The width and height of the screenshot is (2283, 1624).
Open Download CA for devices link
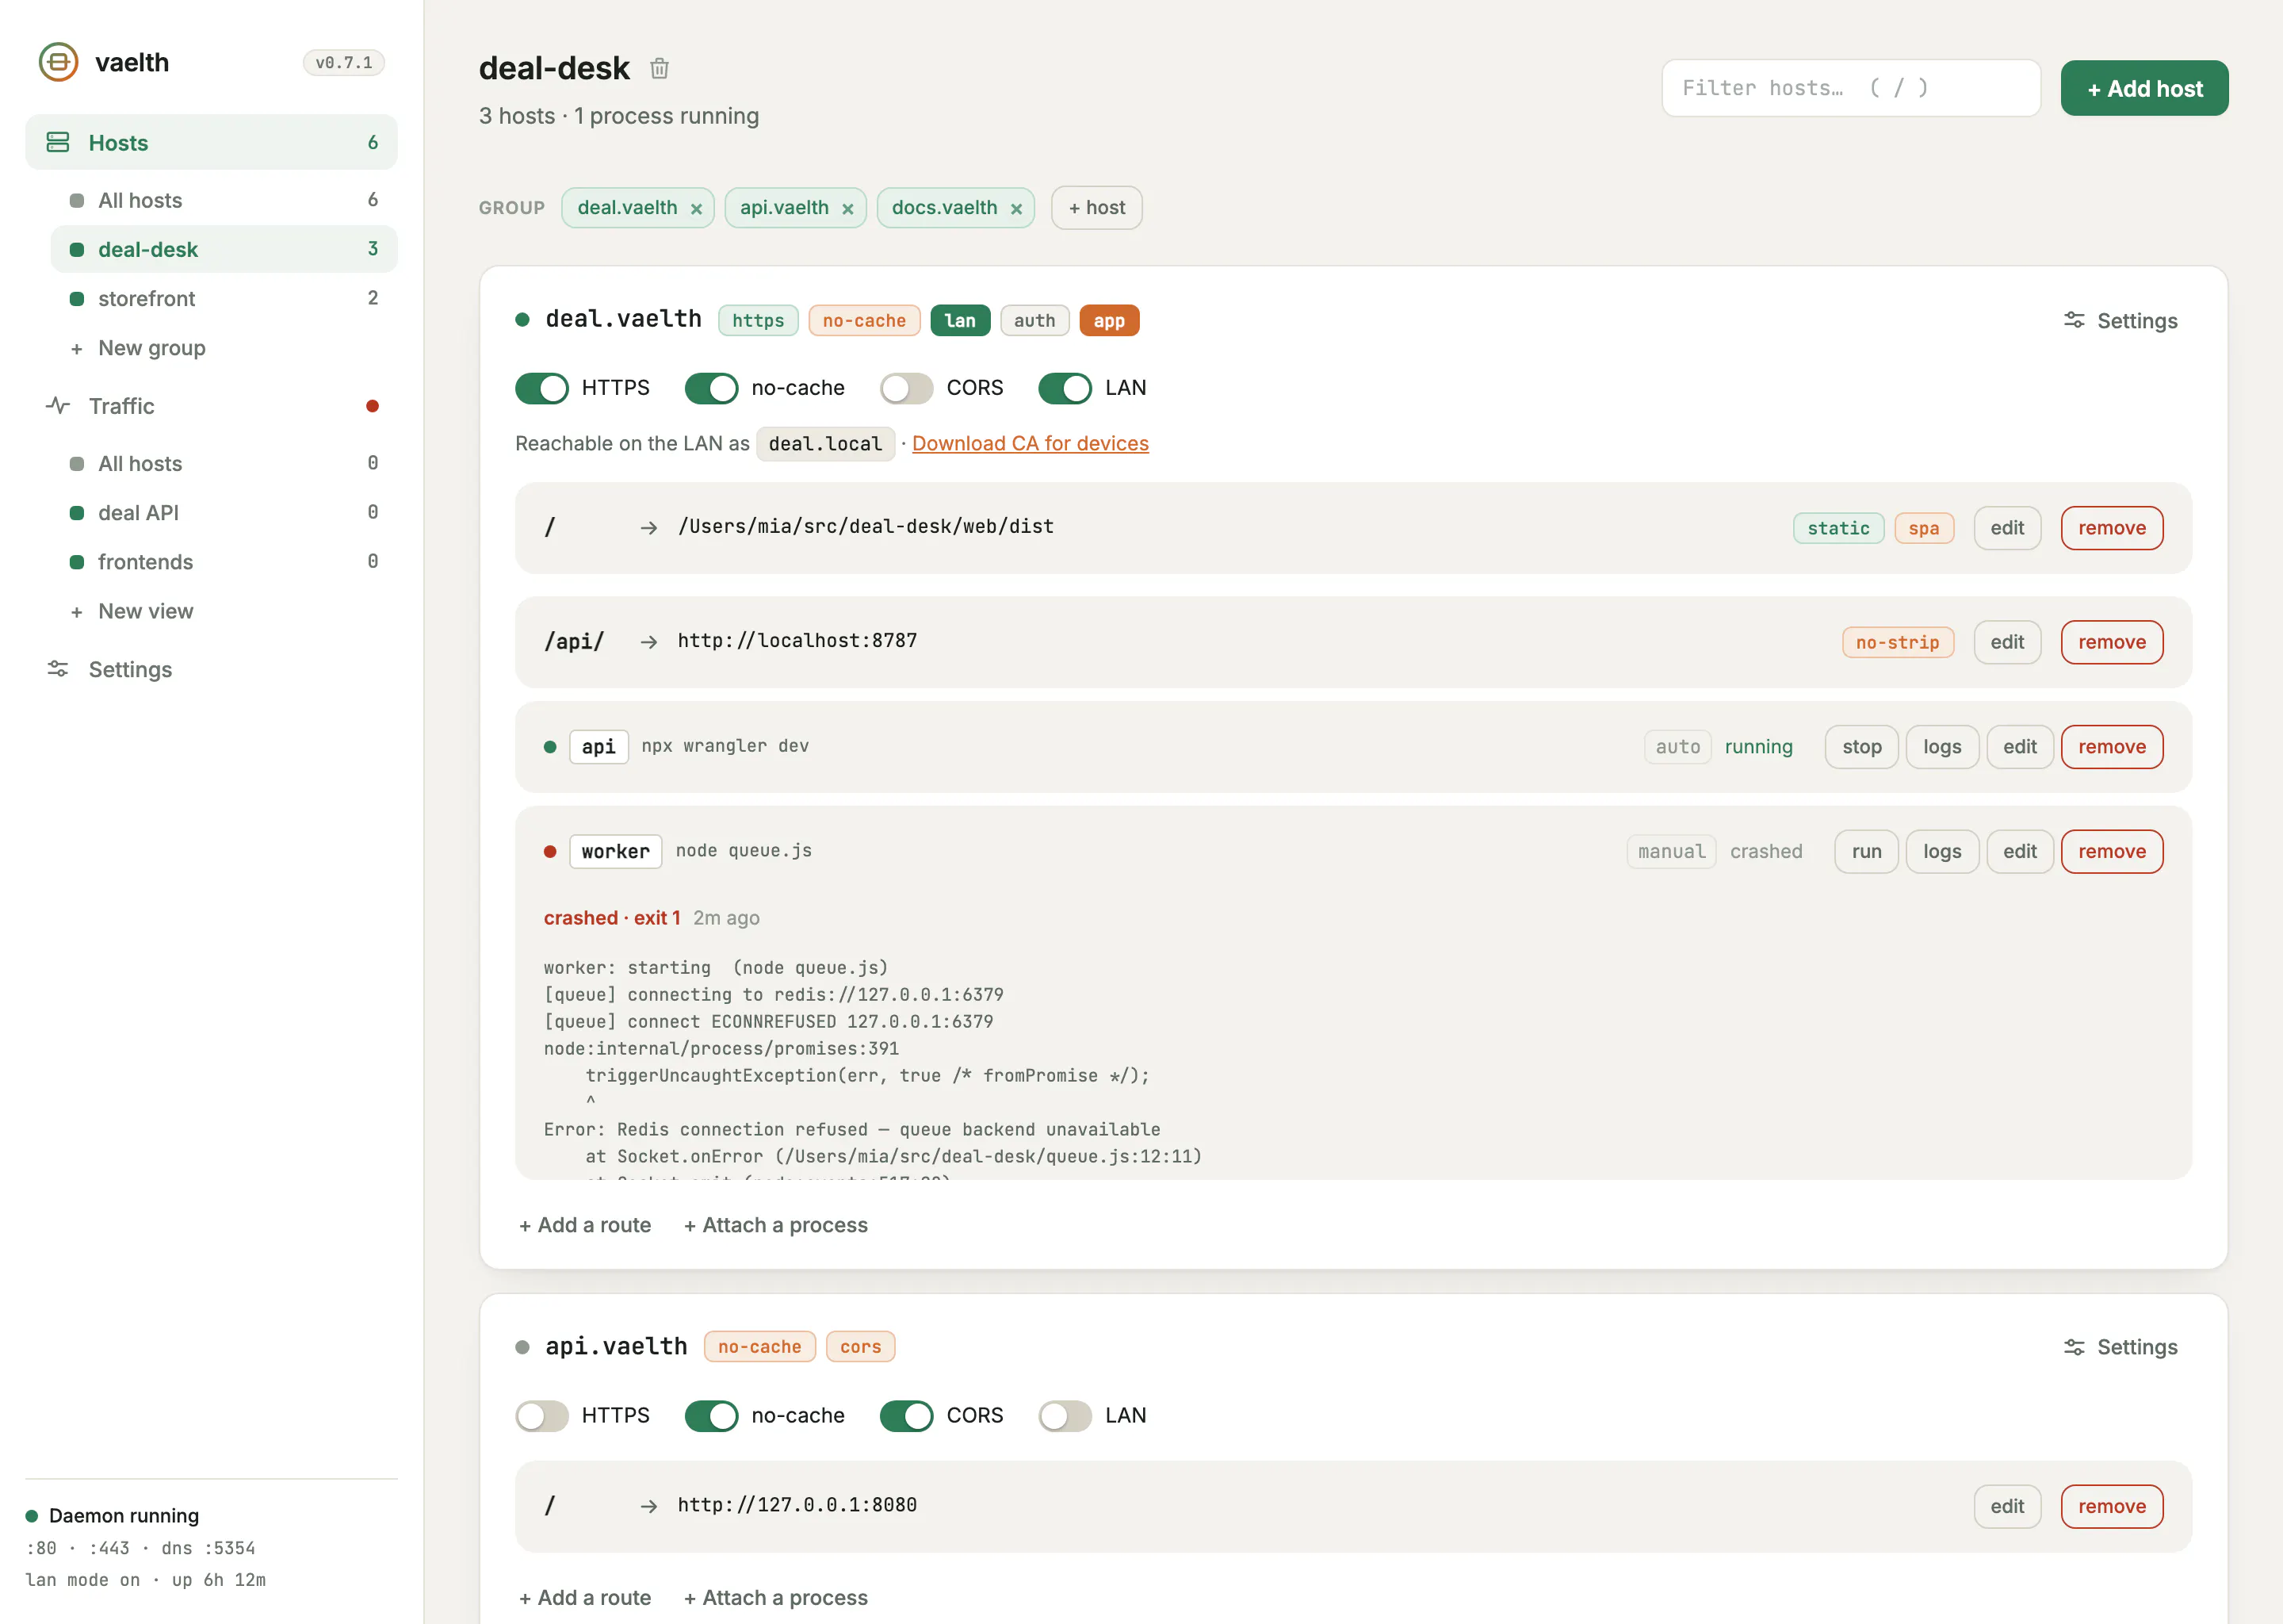pos(1030,443)
